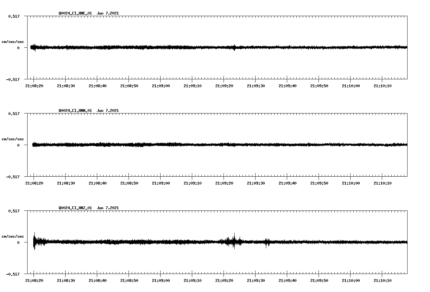Viewport: 430px width, 292px height.
Task: Click 21:09:40 label on HNN plot axis
Action: 288,183
